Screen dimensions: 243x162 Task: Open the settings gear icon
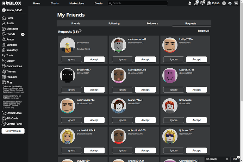224,3
